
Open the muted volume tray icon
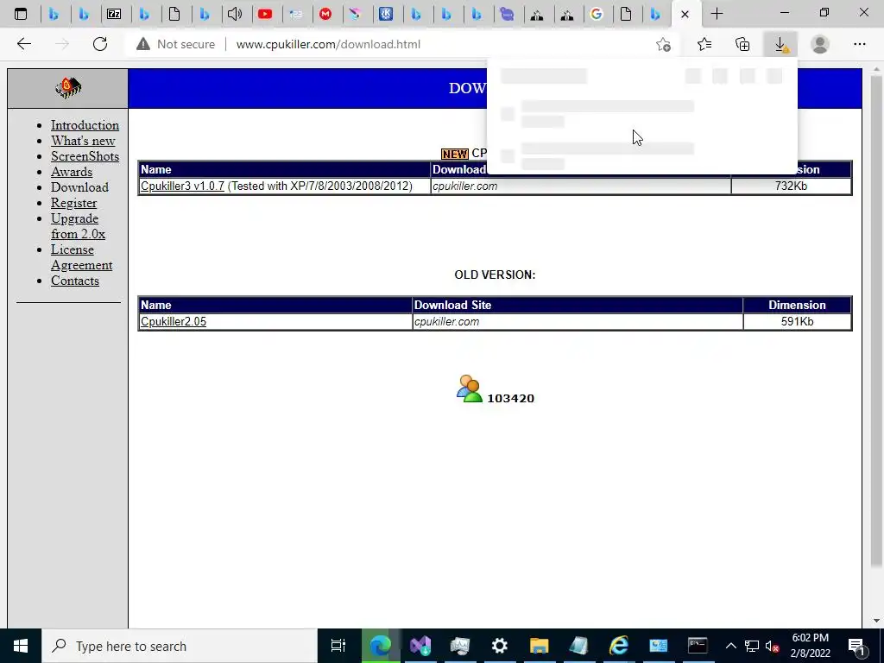pos(773,646)
